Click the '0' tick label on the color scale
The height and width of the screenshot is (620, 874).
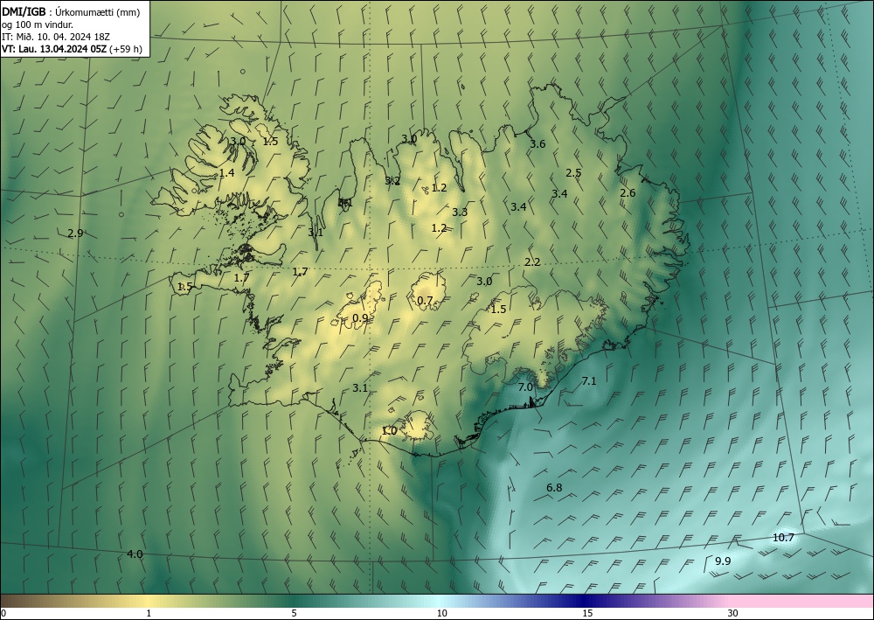[x=3, y=614]
